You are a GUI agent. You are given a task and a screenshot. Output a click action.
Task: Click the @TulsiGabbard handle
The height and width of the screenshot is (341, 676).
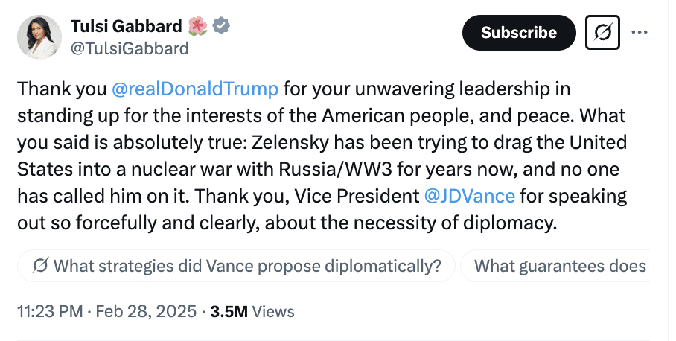pyautogui.click(x=130, y=49)
